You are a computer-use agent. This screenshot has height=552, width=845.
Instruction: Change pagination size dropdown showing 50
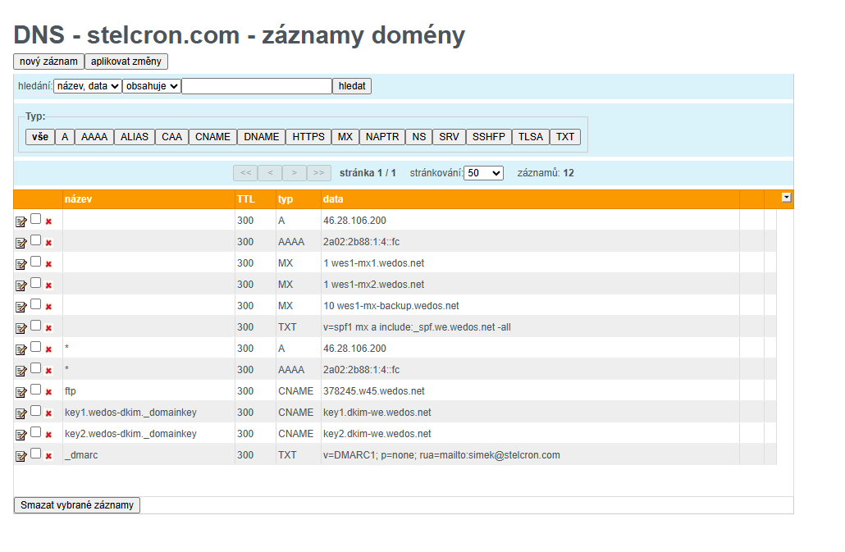click(483, 173)
